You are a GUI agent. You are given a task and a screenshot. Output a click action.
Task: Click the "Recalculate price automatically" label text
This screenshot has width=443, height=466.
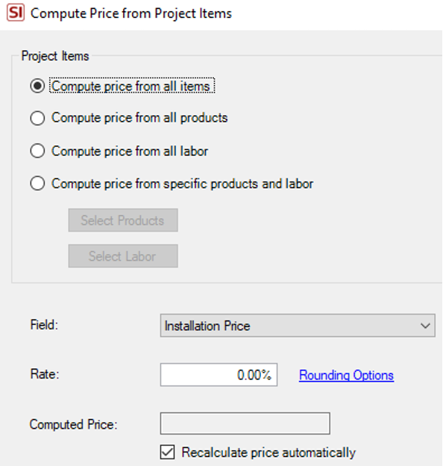(x=268, y=453)
